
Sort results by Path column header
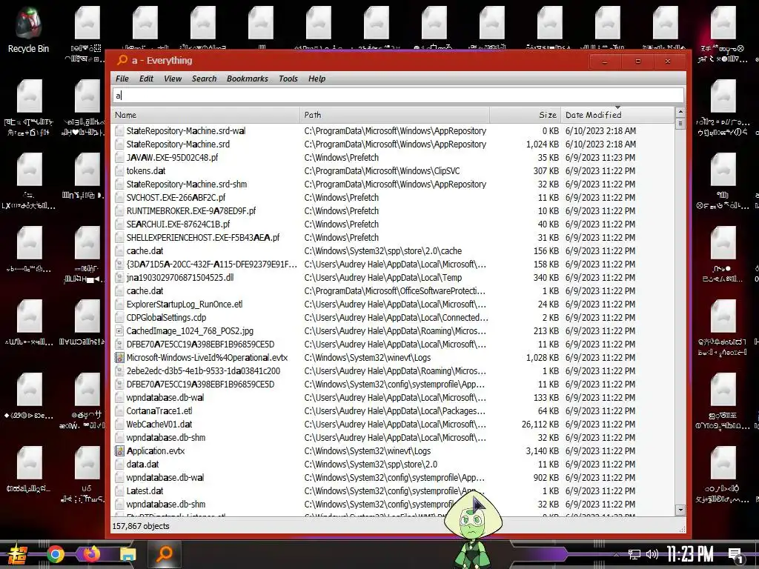(394, 115)
